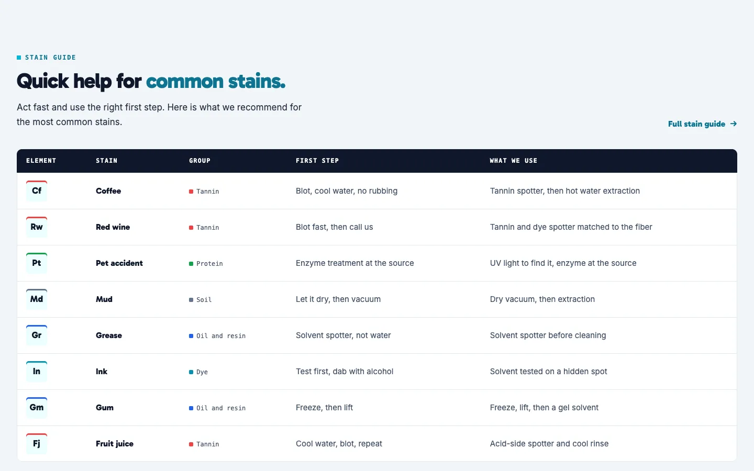The height and width of the screenshot is (471, 754).
Task: Click the In element tile for Ink
Action: tap(37, 372)
